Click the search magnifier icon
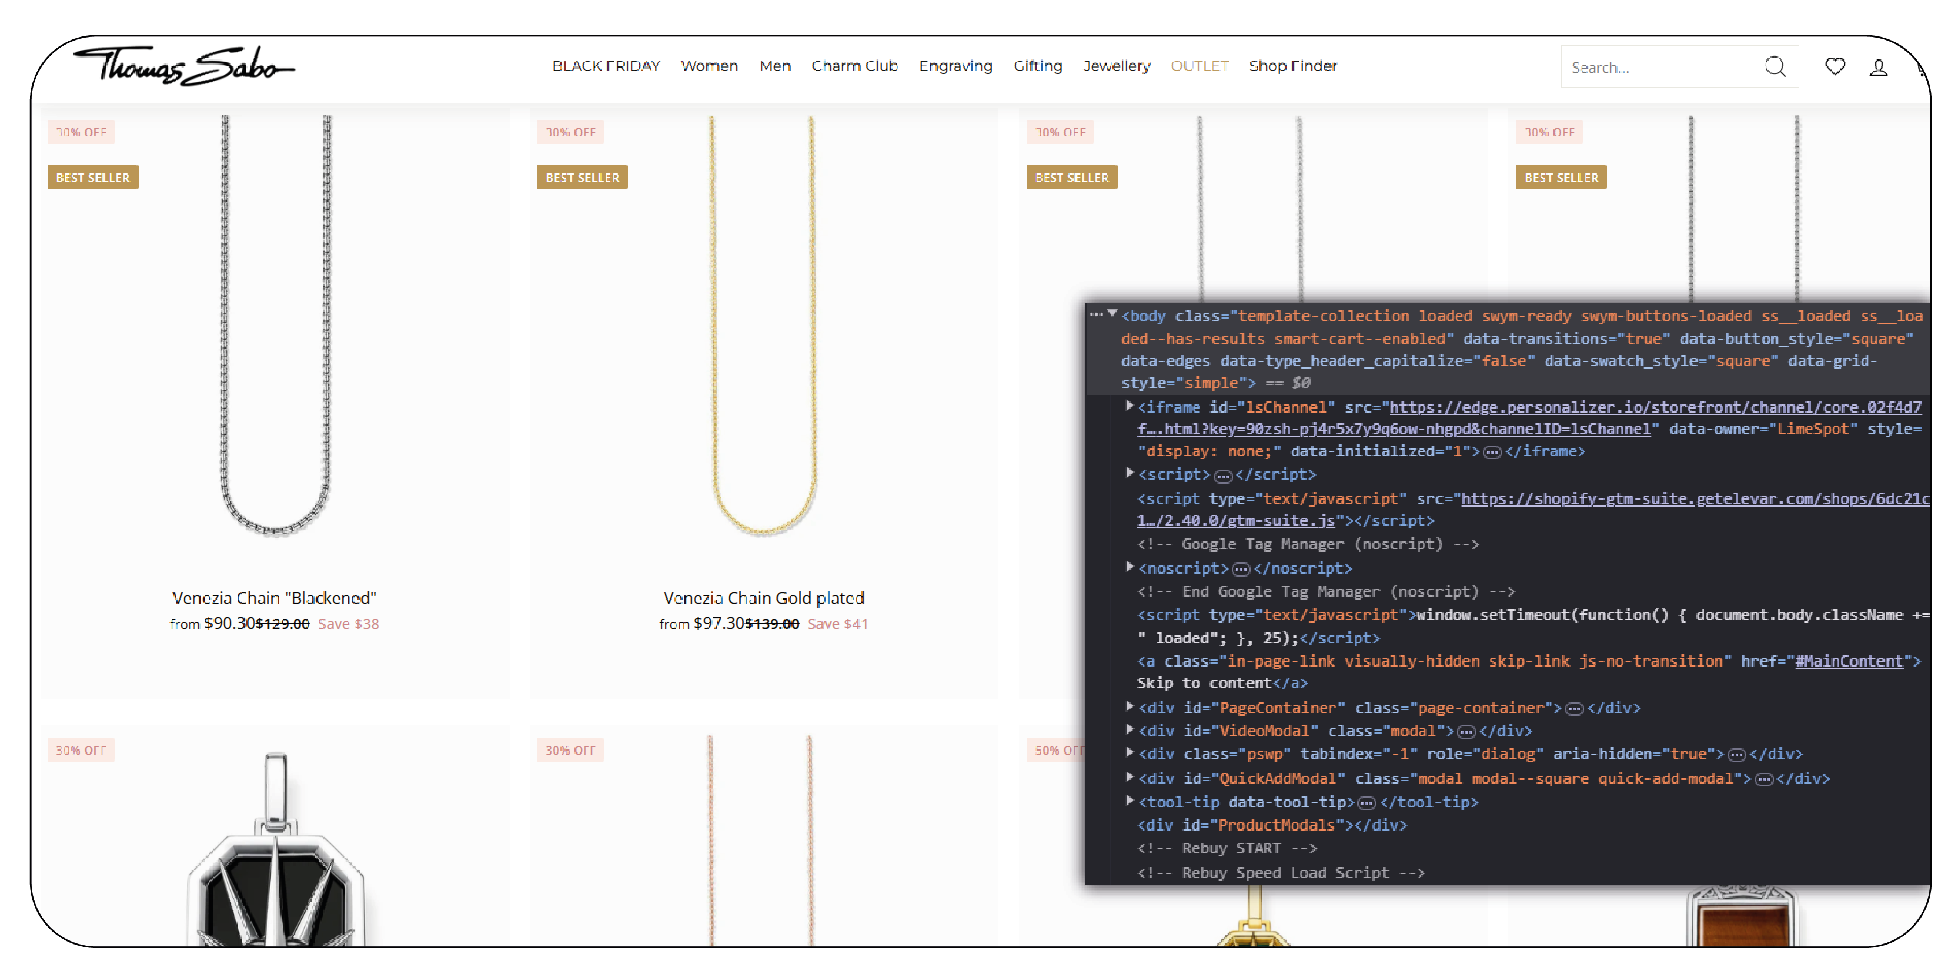 (1775, 67)
